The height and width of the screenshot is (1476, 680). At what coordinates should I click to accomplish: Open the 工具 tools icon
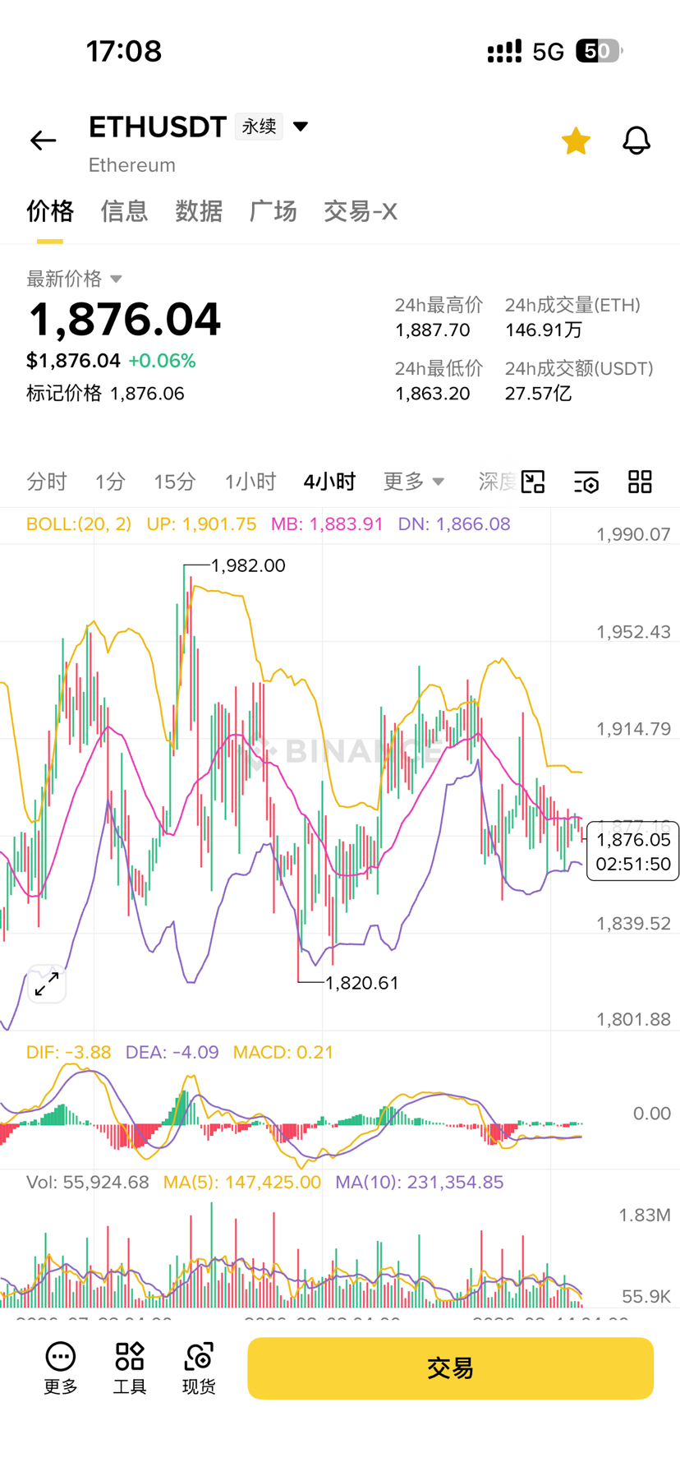(x=130, y=1368)
